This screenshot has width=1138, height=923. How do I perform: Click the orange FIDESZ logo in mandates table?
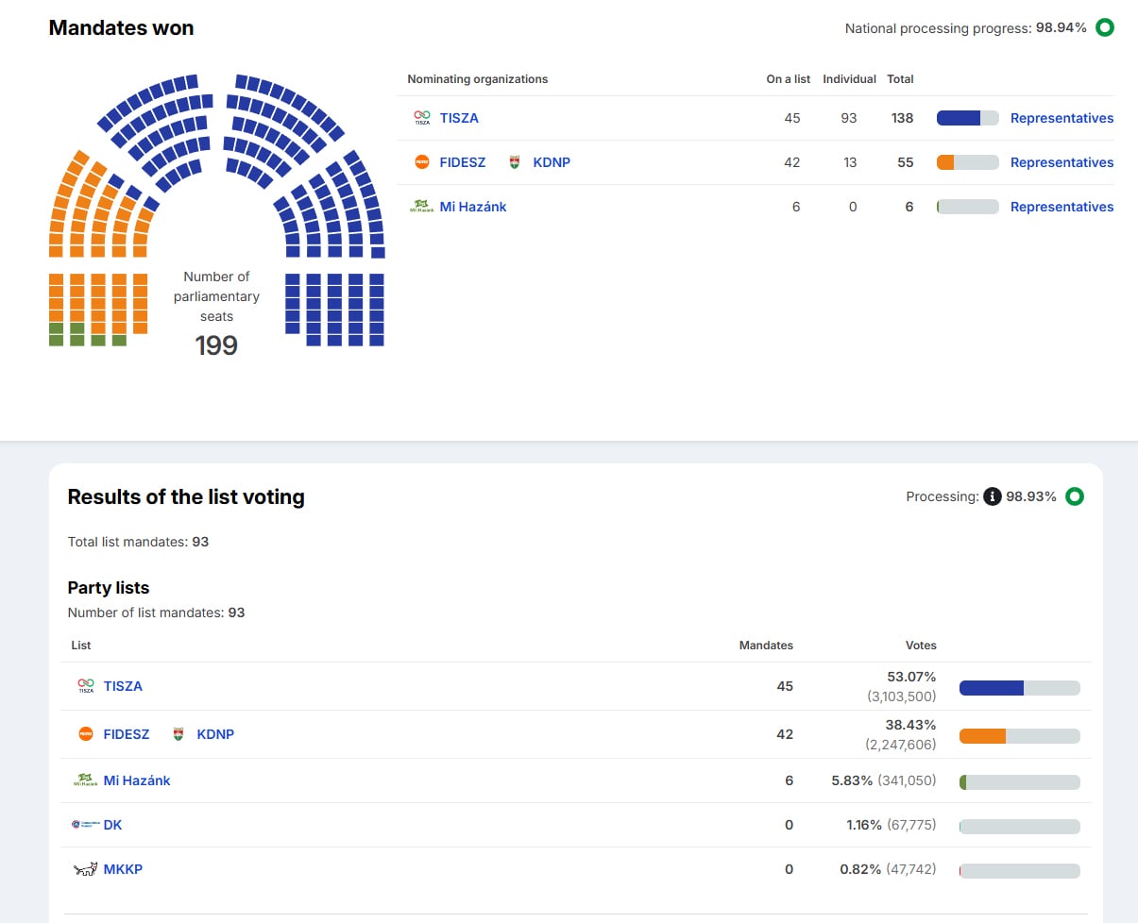pyautogui.click(x=422, y=162)
